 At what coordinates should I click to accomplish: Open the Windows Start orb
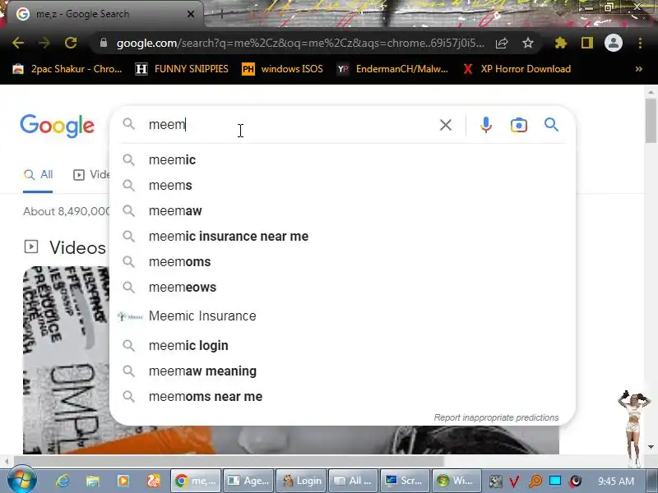tap(22, 481)
